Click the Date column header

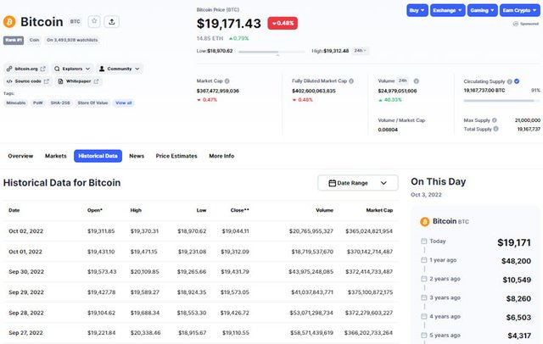[x=14, y=210]
